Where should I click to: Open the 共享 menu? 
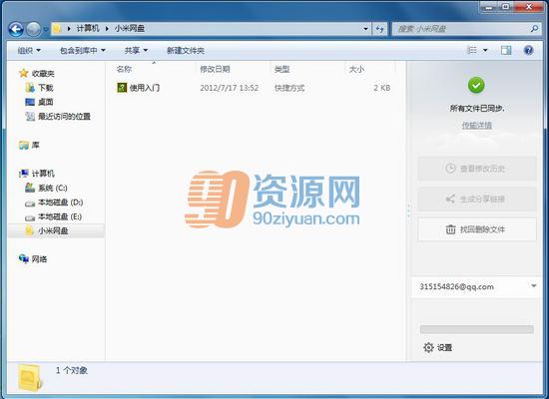136,51
